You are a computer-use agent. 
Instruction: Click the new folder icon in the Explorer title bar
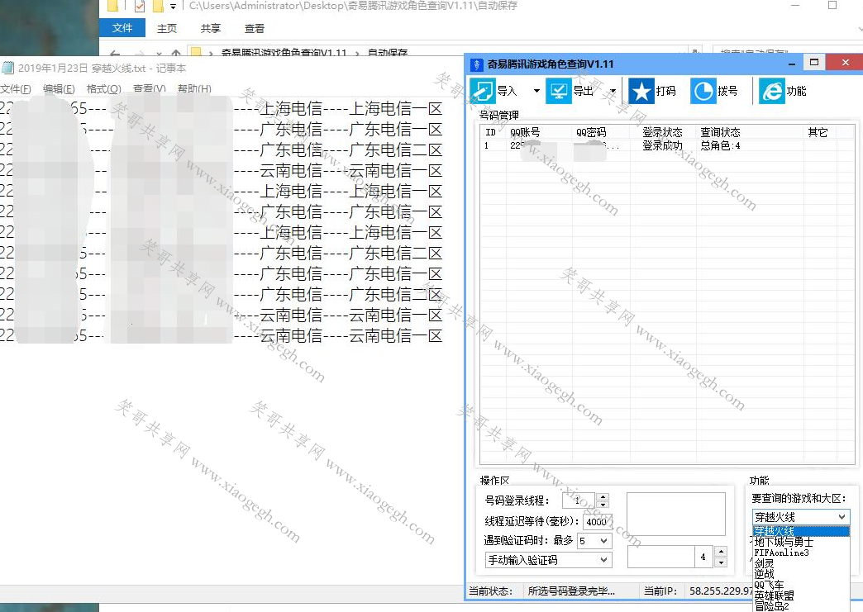[158, 7]
